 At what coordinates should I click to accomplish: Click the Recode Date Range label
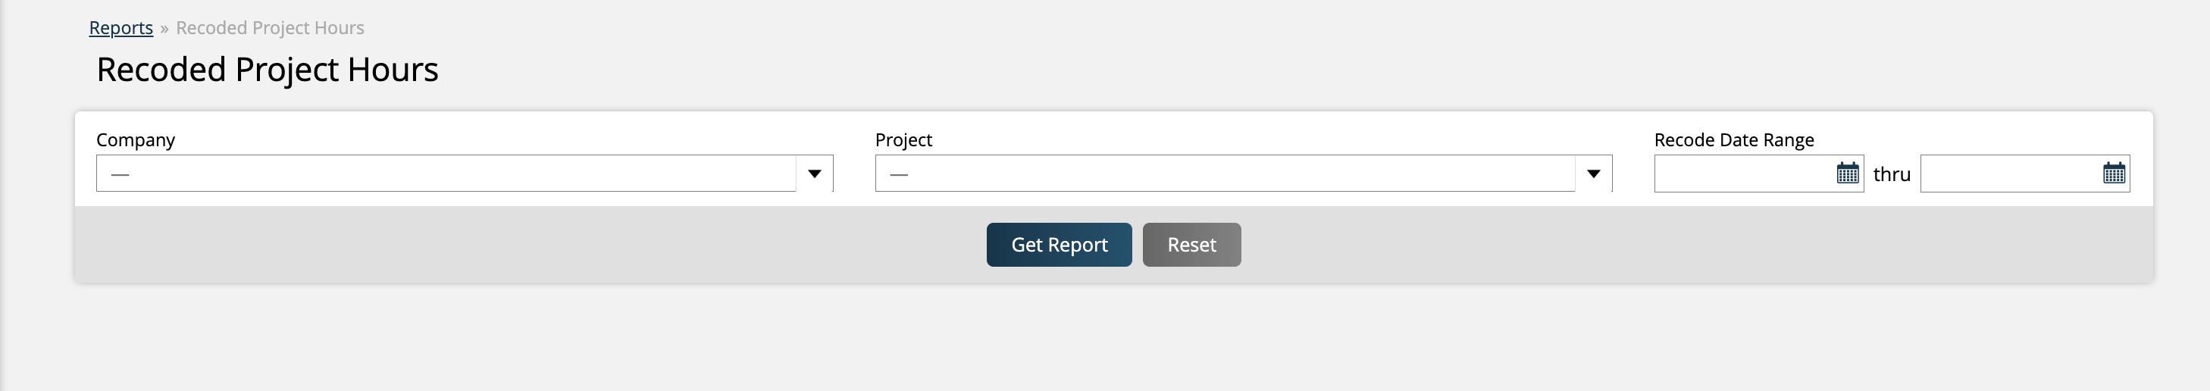(x=1733, y=139)
